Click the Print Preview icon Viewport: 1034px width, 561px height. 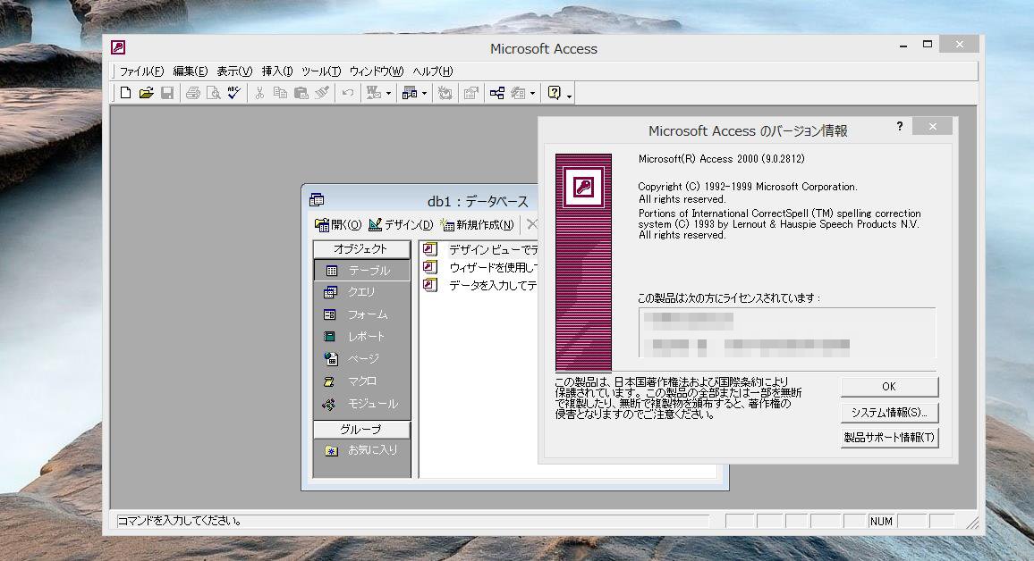pyautogui.click(x=213, y=93)
